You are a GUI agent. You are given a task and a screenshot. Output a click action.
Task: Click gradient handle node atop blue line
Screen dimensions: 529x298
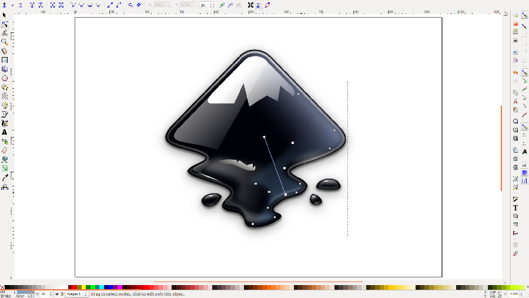pyautogui.click(x=264, y=137)
